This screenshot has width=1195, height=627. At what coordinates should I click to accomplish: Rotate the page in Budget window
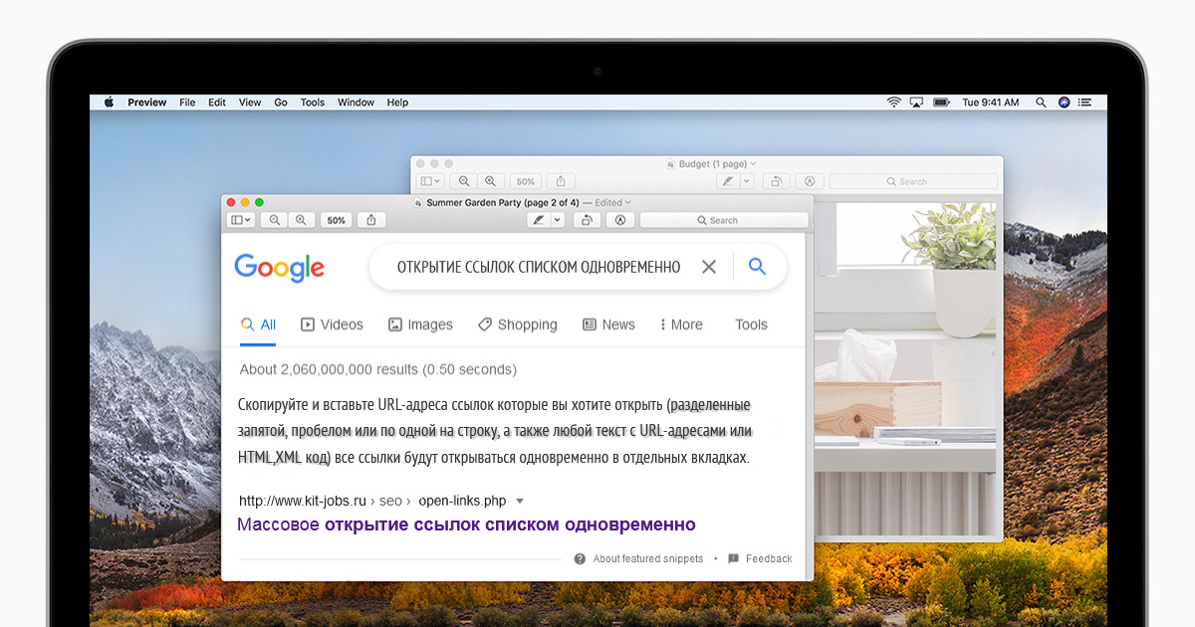(x=778, y=181)
